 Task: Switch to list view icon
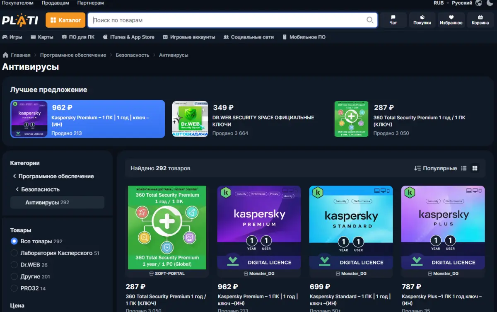point(464,168)
